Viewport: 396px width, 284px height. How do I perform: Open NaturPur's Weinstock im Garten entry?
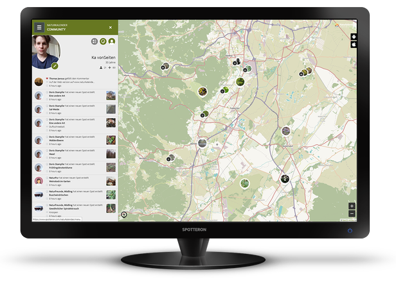75,181
